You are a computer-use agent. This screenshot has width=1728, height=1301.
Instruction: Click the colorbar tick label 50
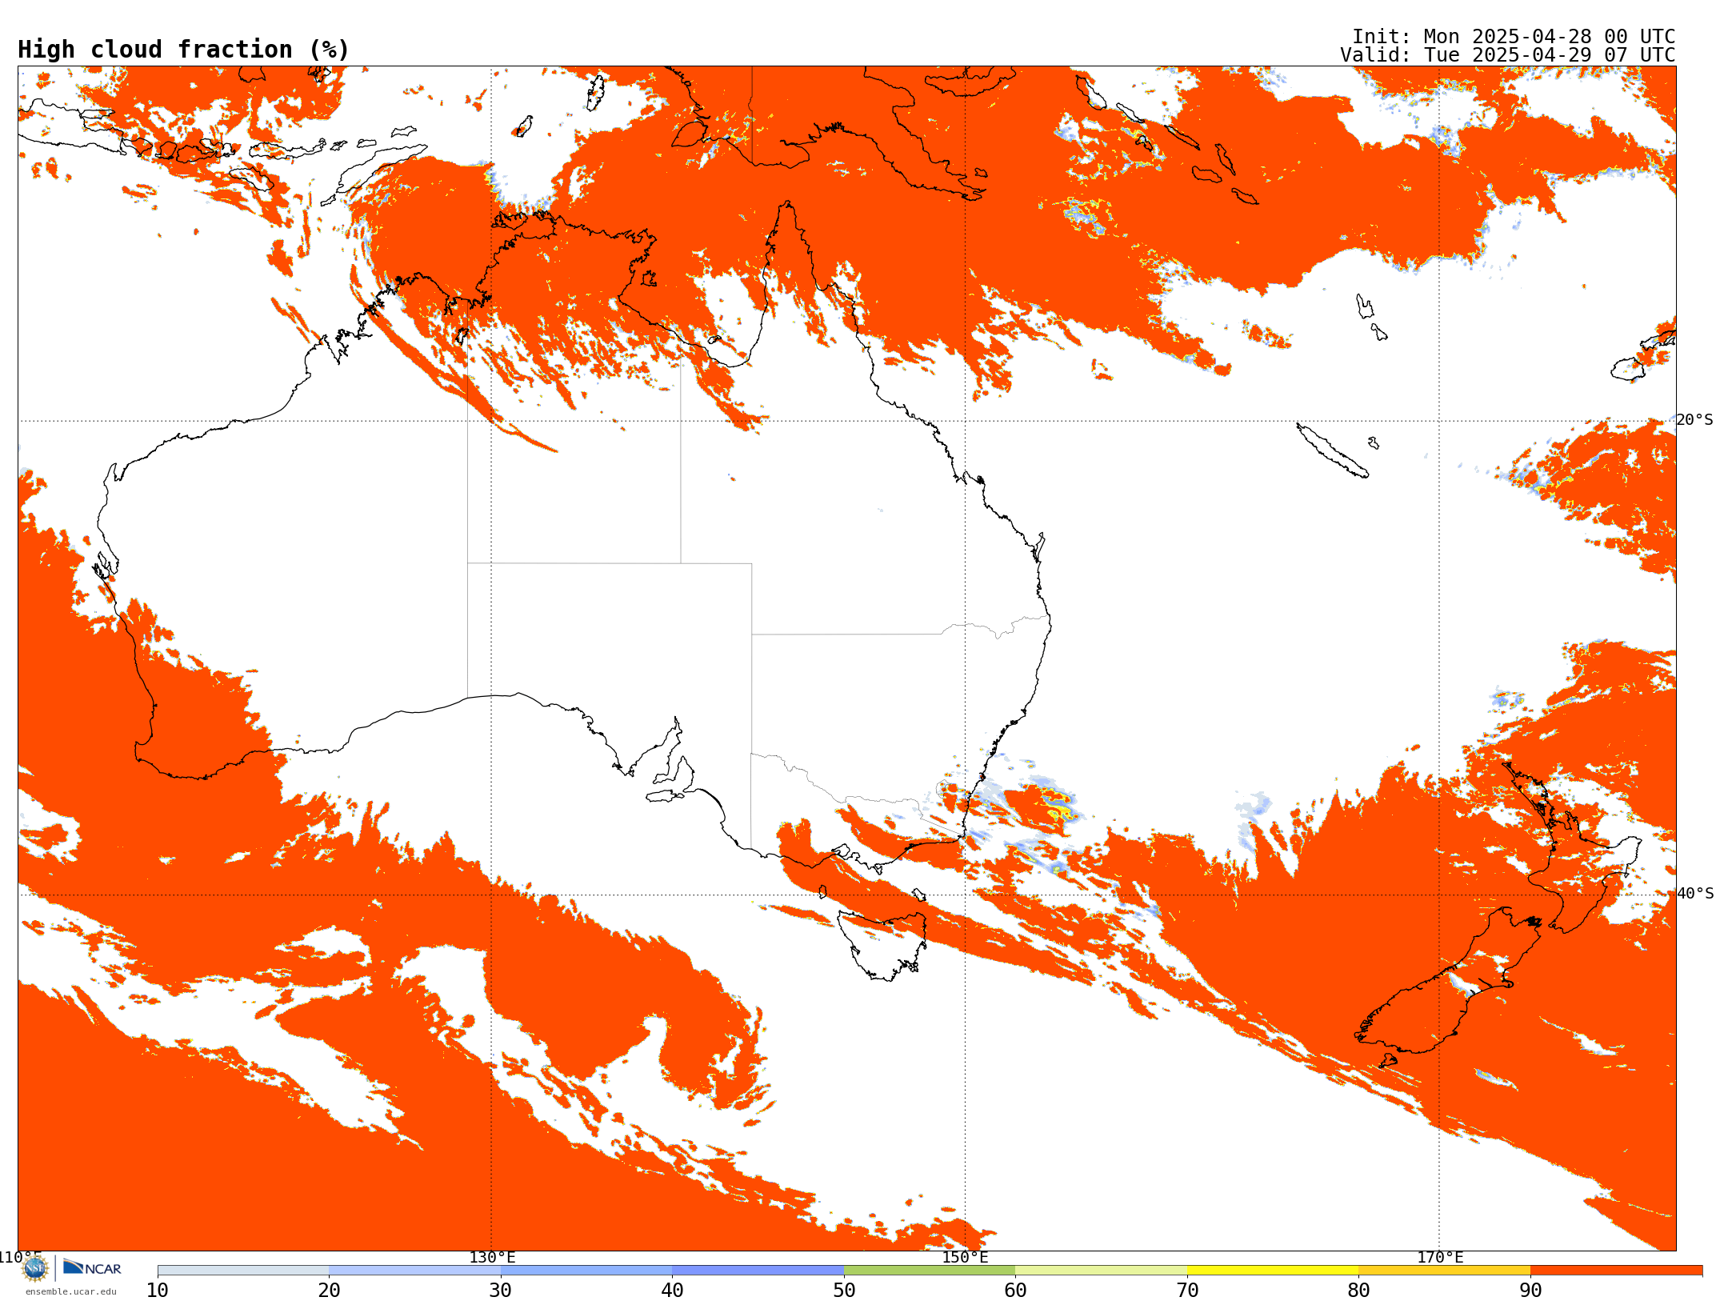pos(844,1291)
